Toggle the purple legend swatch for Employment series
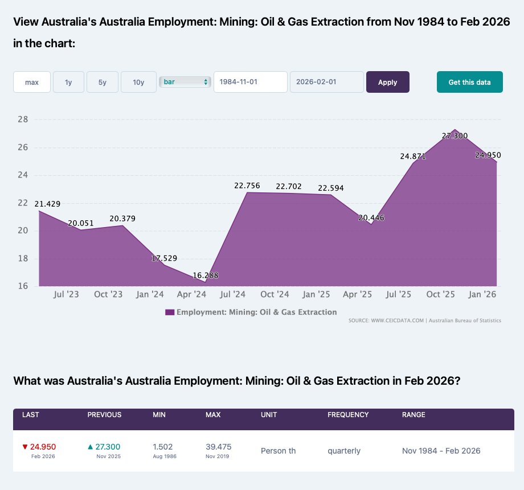 coord(170,312)
